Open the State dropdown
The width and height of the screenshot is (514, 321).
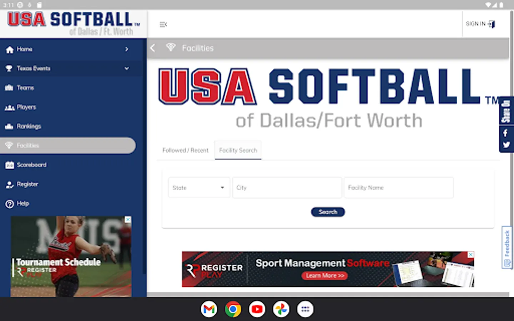tap(199, 188)
